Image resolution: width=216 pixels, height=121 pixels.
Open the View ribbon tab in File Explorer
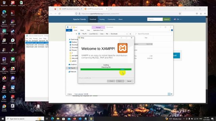click(88, 30)
